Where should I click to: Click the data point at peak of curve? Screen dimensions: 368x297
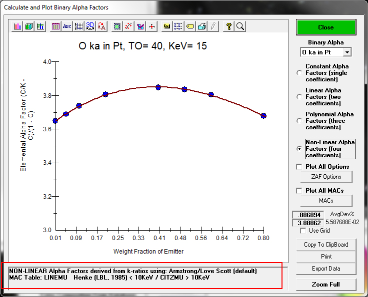158,87
